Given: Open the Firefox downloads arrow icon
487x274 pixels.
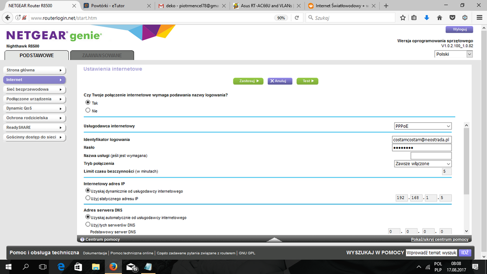Looking at the screenshot, I should pyautogui.click(x=427, y=18).
